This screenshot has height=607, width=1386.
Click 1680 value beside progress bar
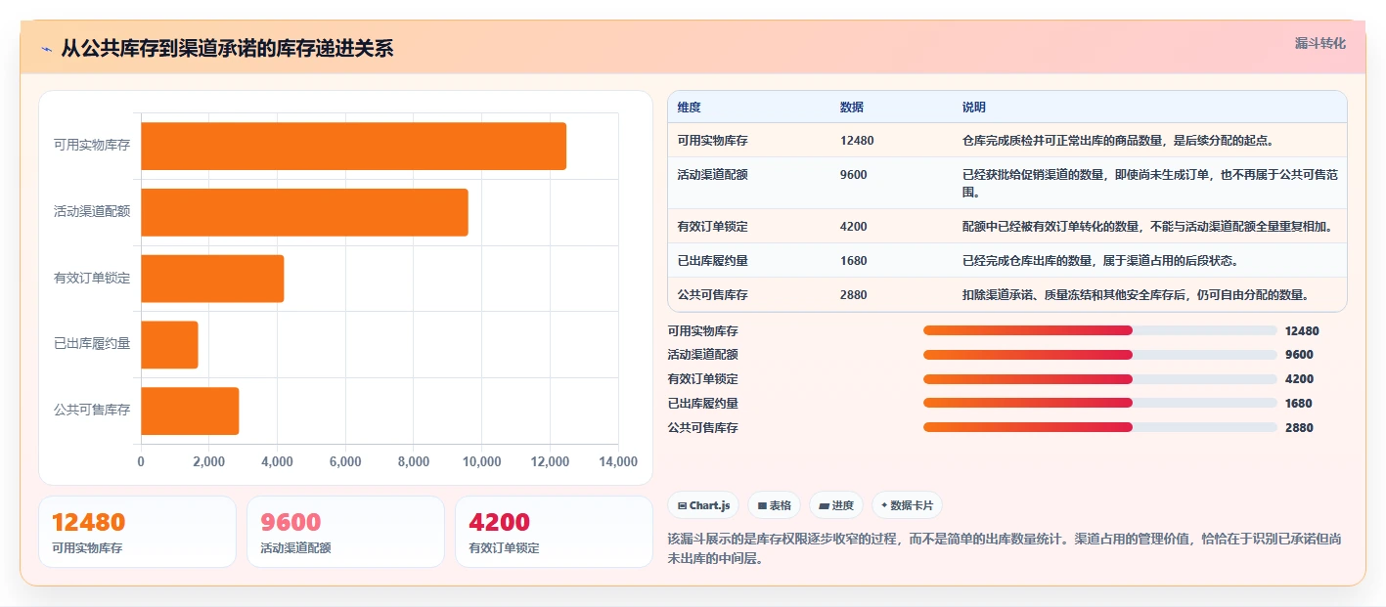pos(1299,404)
